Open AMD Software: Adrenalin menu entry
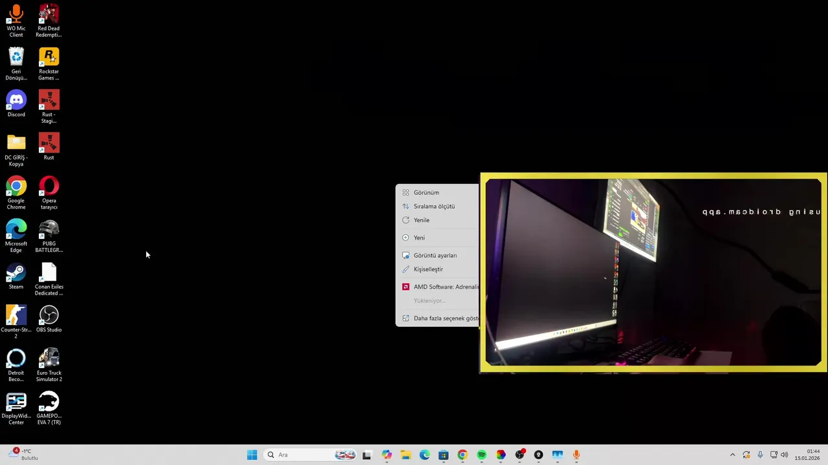The height and width of the screenshot is (465, 828). click(x=438, y=287)
